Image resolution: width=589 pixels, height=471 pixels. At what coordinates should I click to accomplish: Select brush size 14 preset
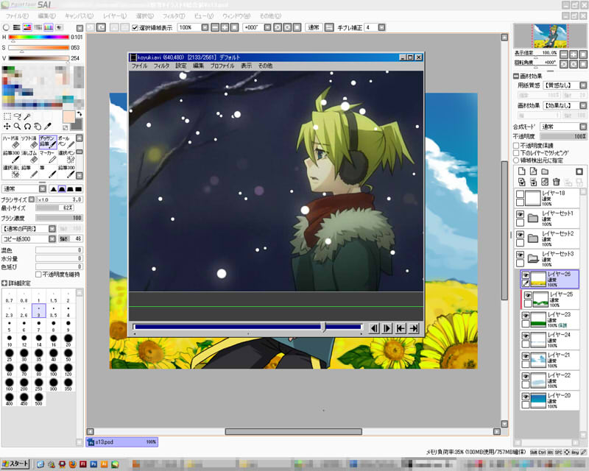tap(39, 340)
